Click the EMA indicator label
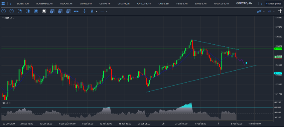Image resolution: width=284 pixels, height=127 pixels. coord(7,18)
